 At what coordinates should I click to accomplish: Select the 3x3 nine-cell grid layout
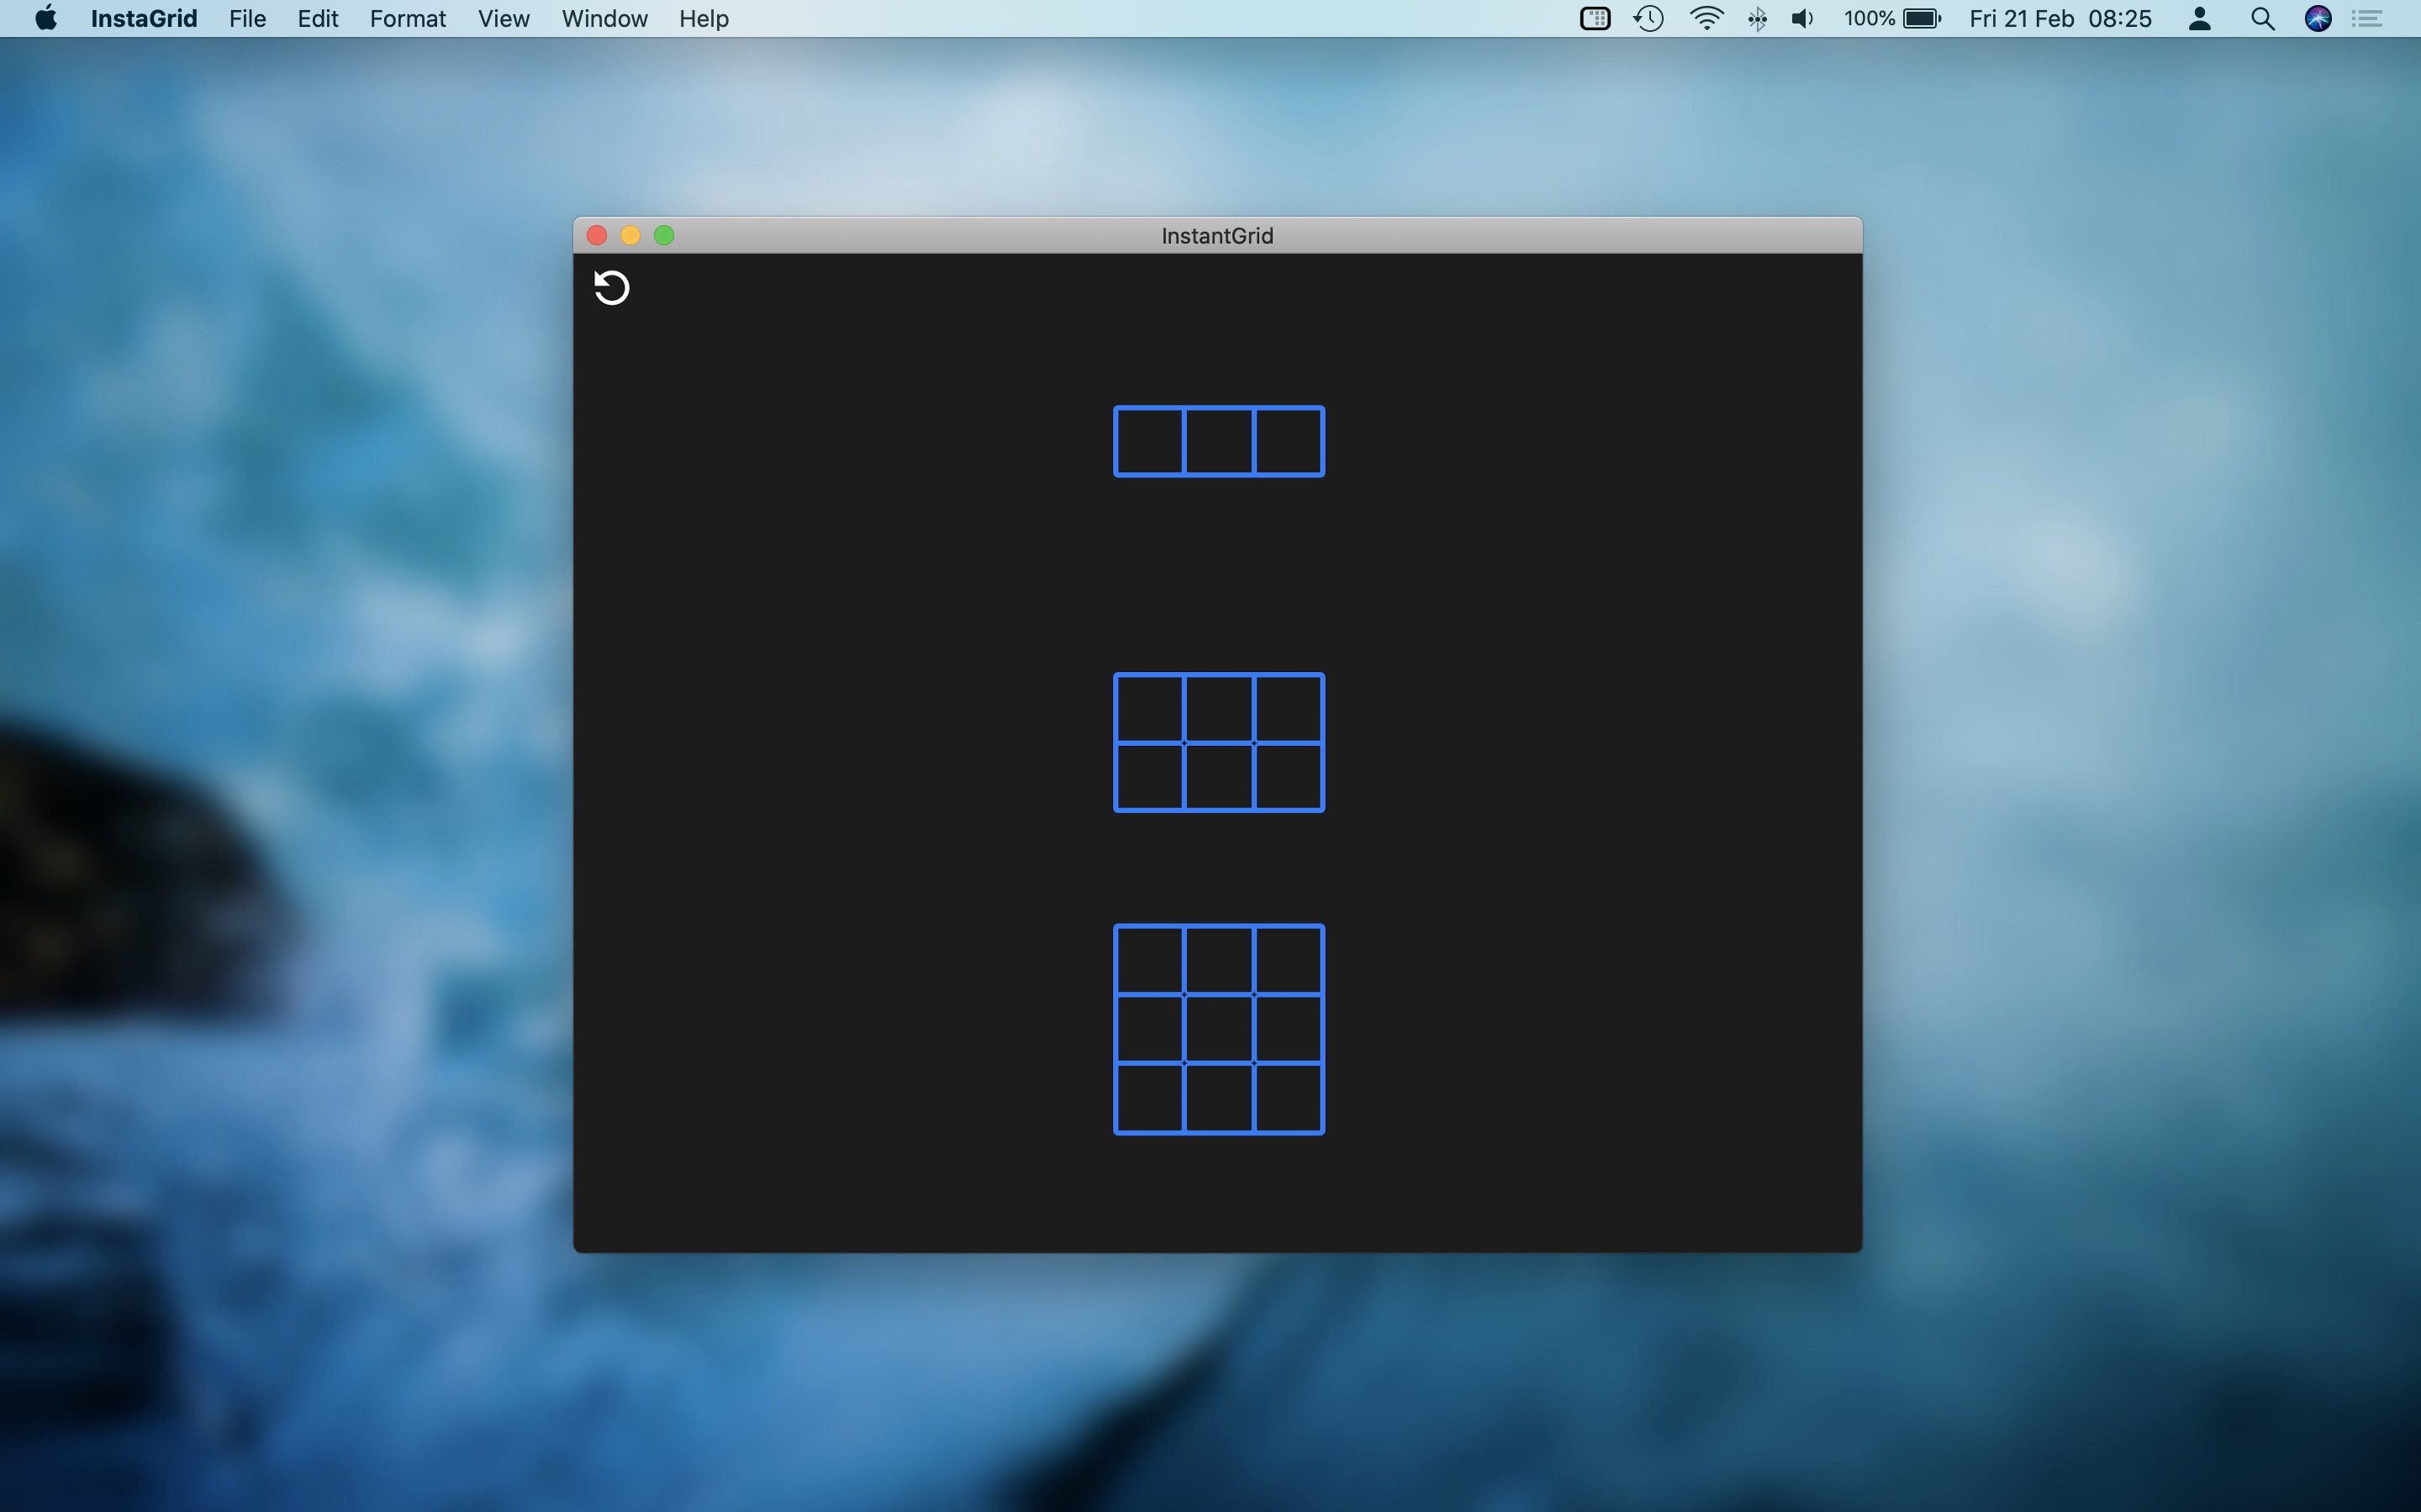tap(1219, 1029)
